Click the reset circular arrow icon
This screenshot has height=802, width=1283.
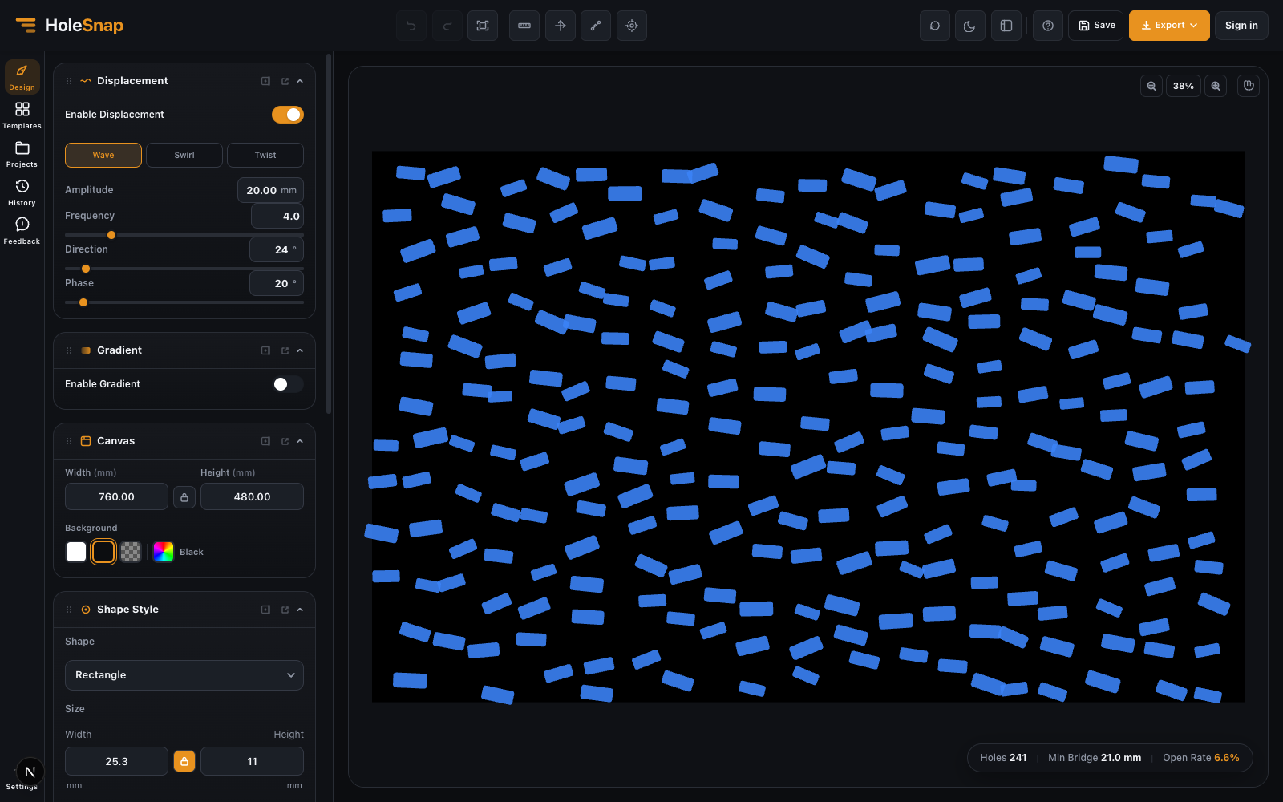tap(935, 26)
